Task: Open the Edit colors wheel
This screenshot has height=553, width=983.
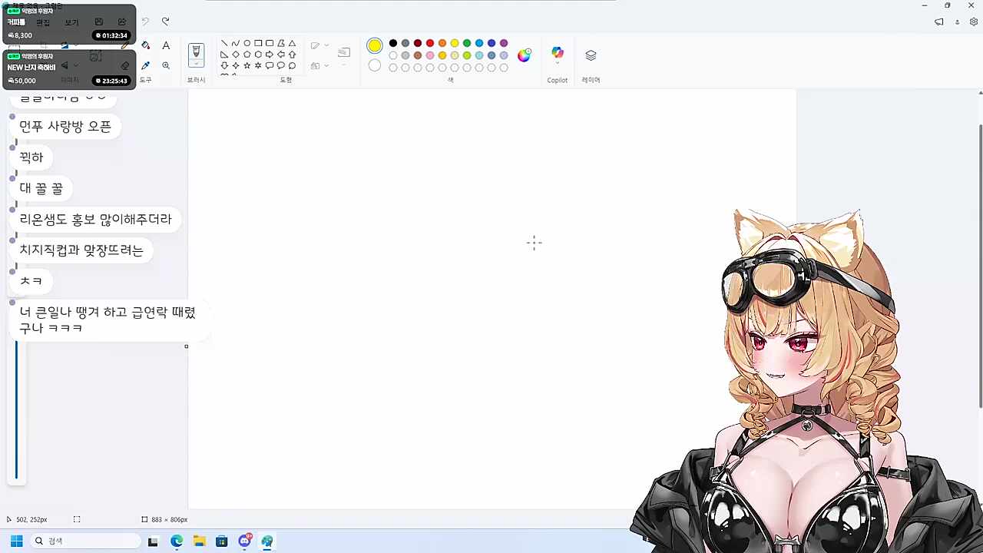Action: [x=524, y=55]
